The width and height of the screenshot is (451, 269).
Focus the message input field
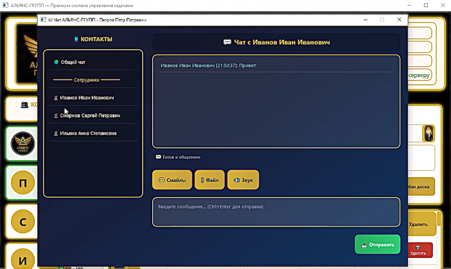tap(276, 212)
